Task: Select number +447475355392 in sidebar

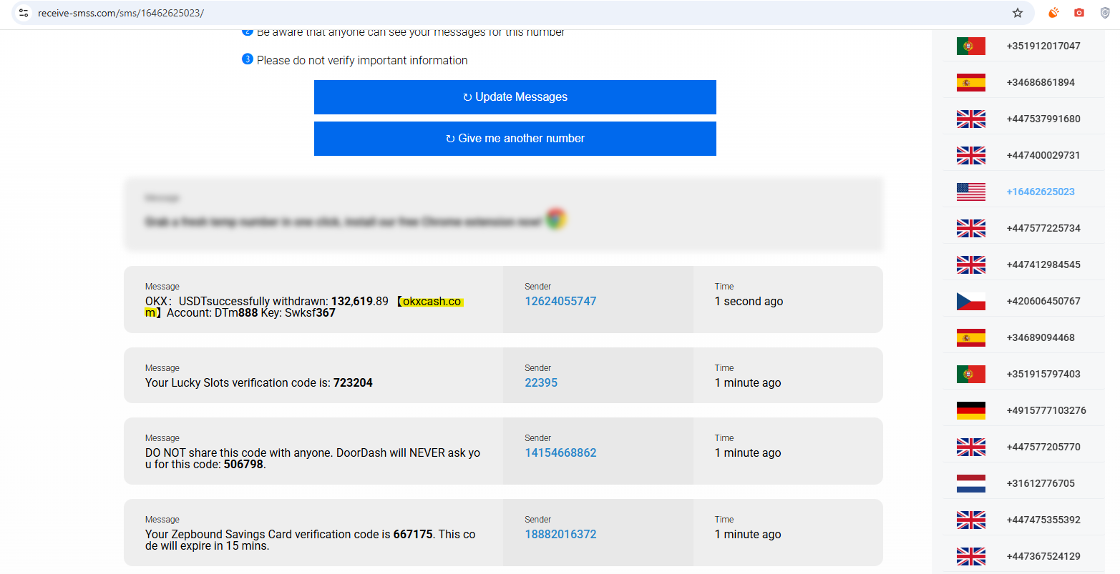Action: coord(1043,520)
